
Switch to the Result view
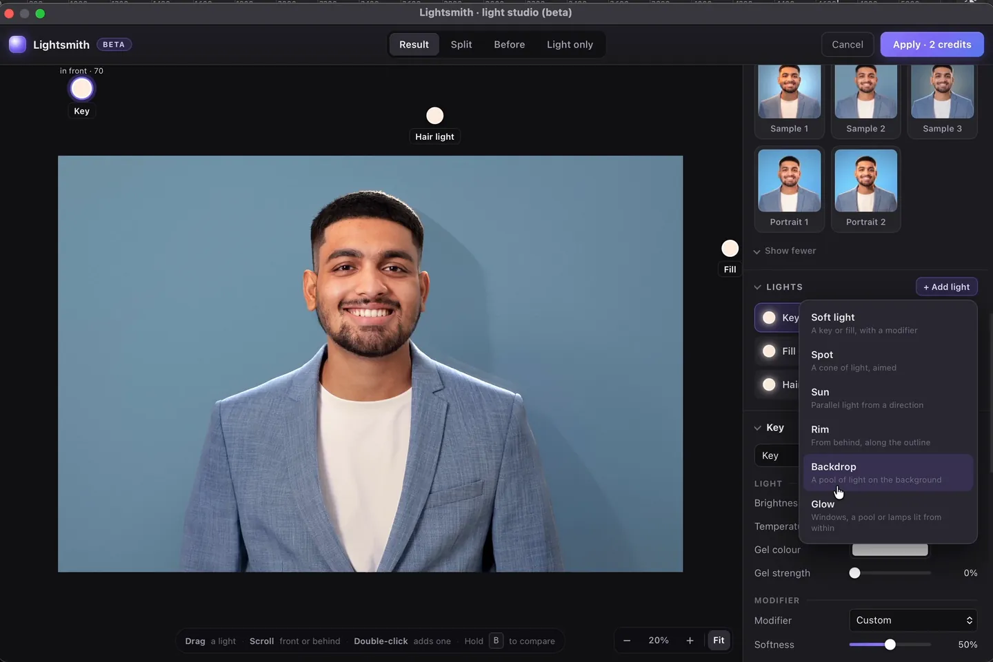(414, 45)
